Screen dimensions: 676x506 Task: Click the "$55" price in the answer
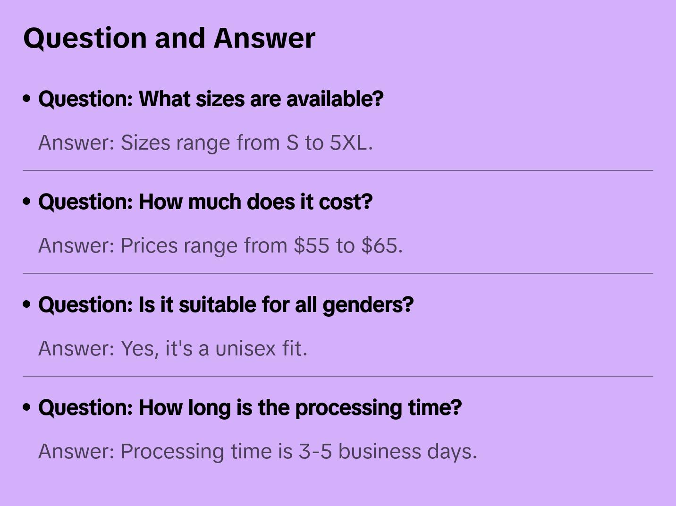311,245
